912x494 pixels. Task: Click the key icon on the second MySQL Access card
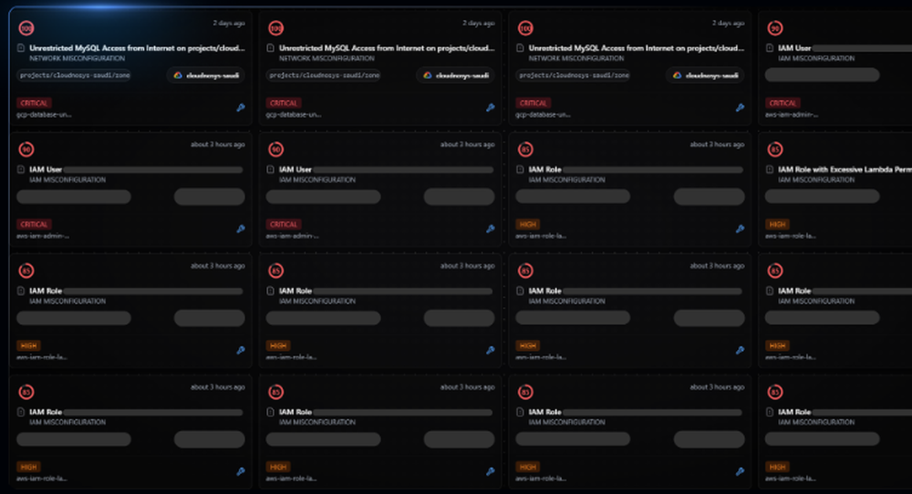coord(490,108)
